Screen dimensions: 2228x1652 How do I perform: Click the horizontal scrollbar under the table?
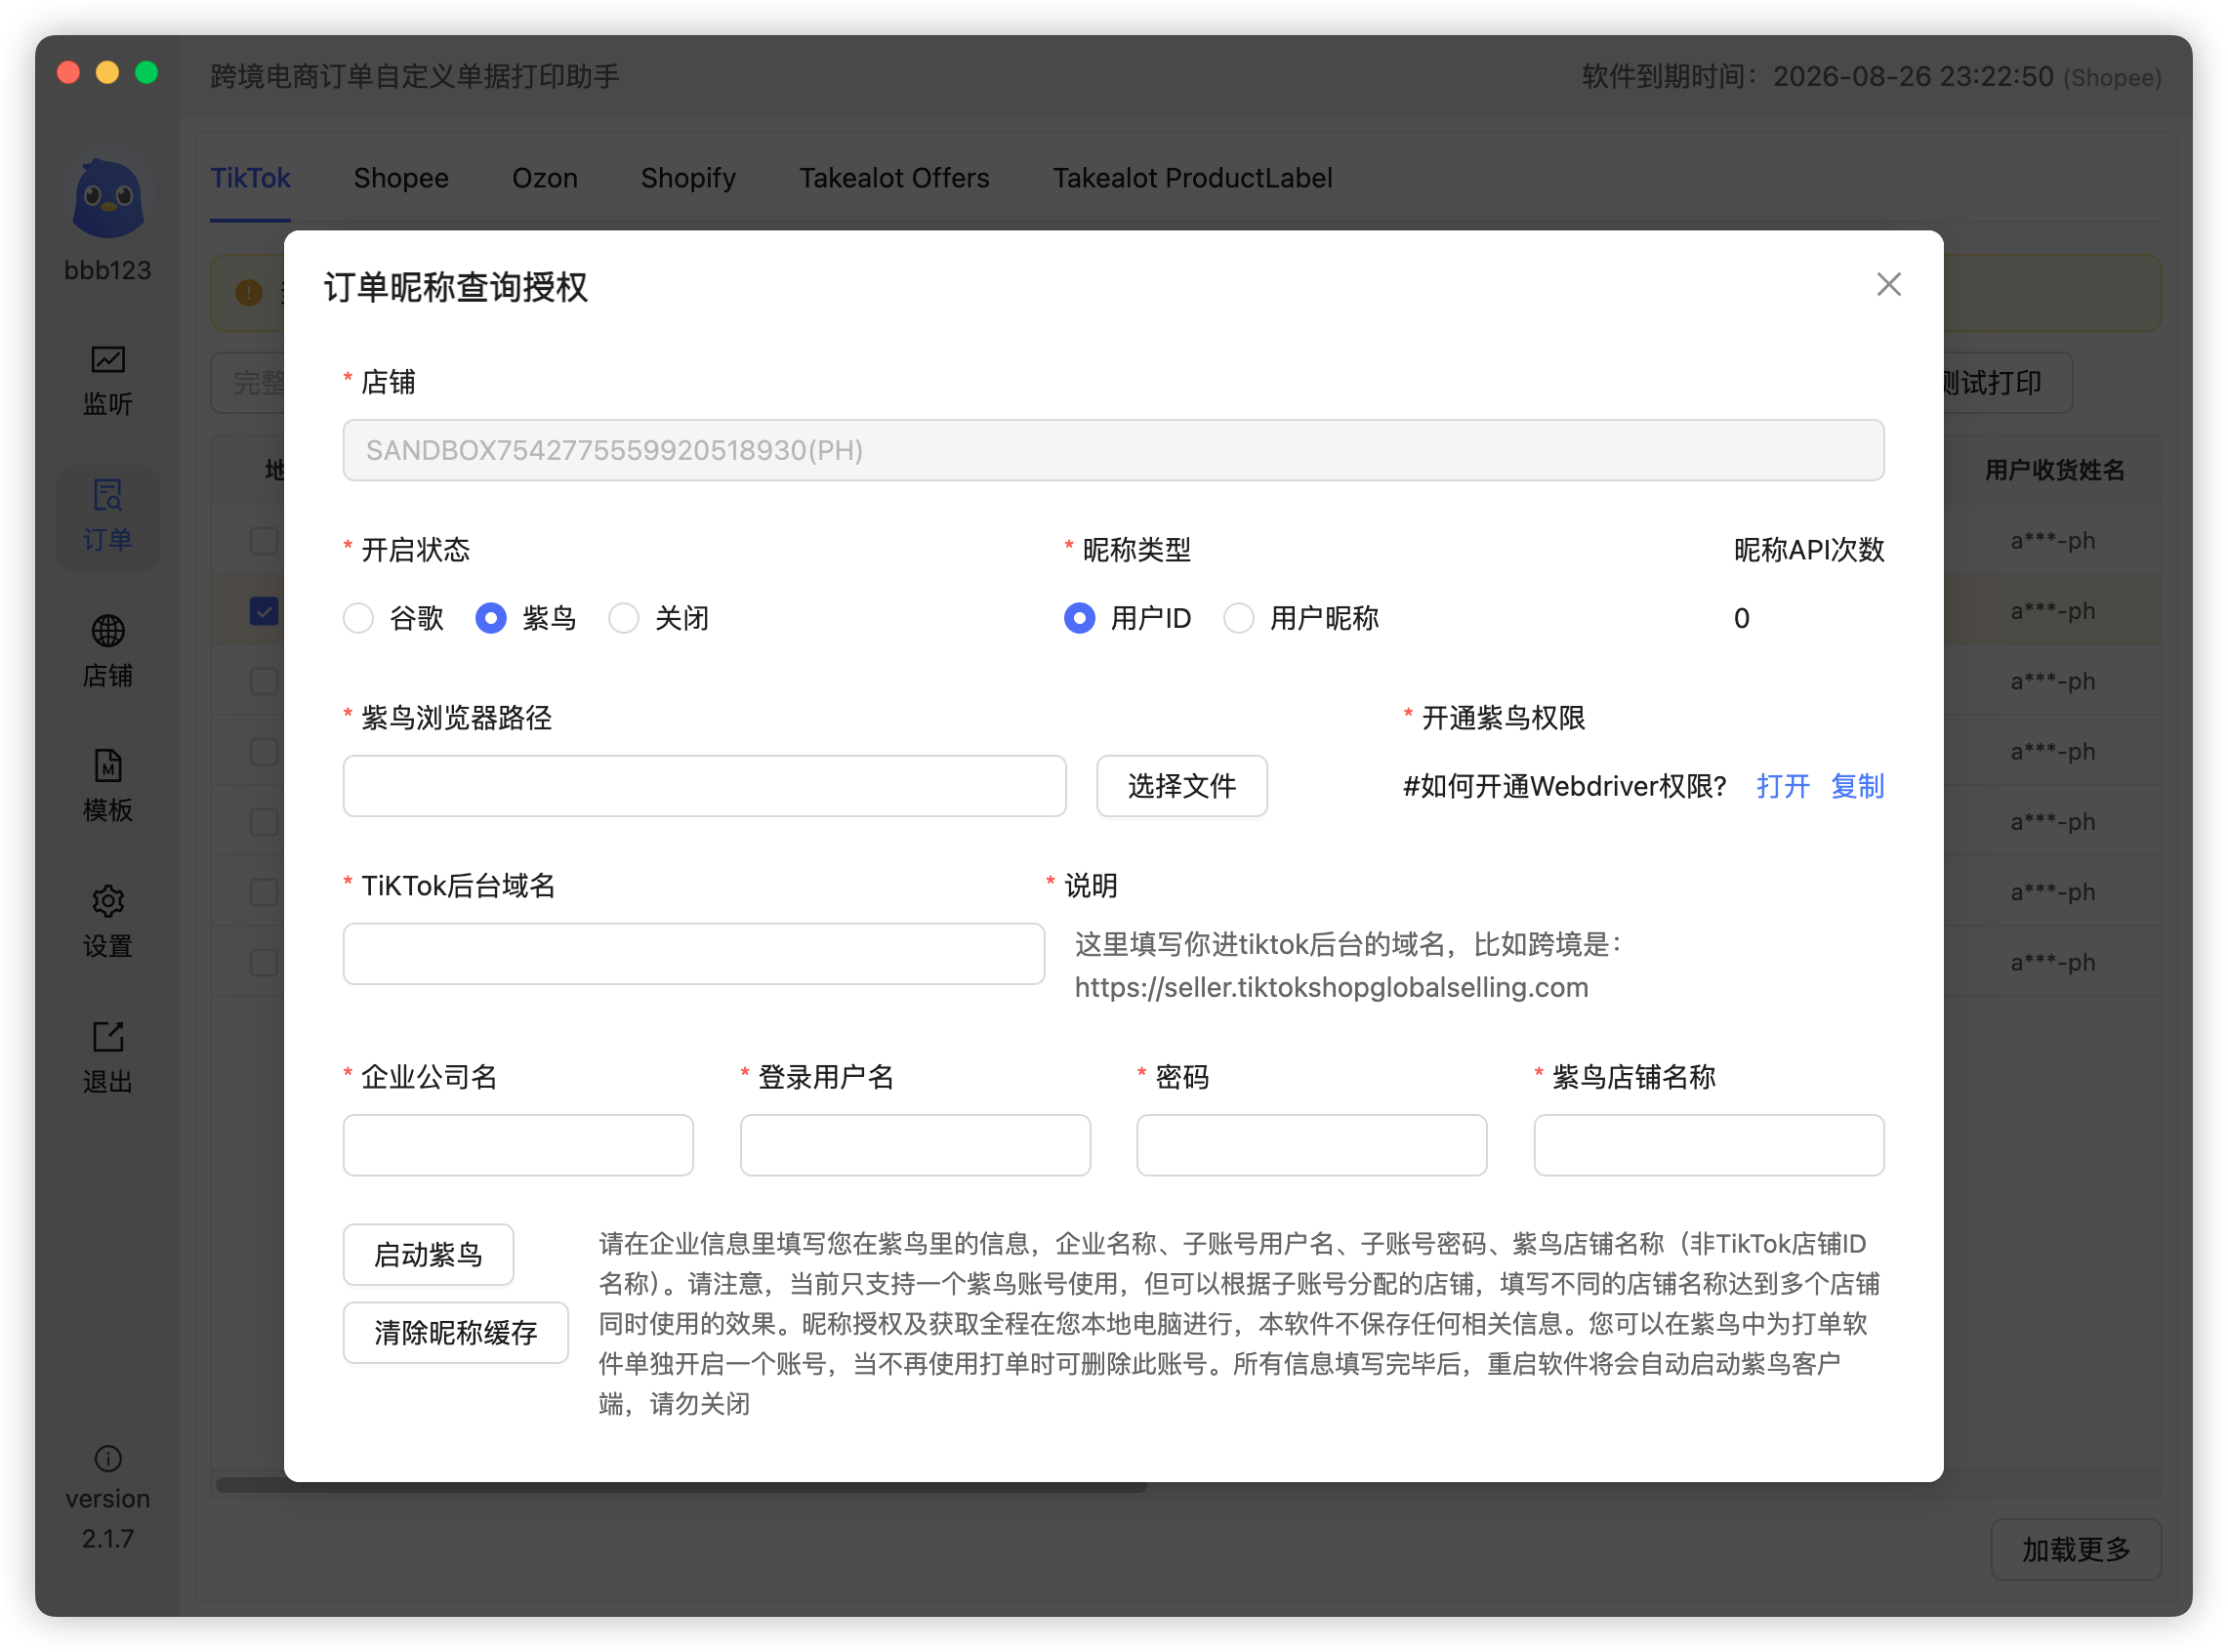(680, 1486)
